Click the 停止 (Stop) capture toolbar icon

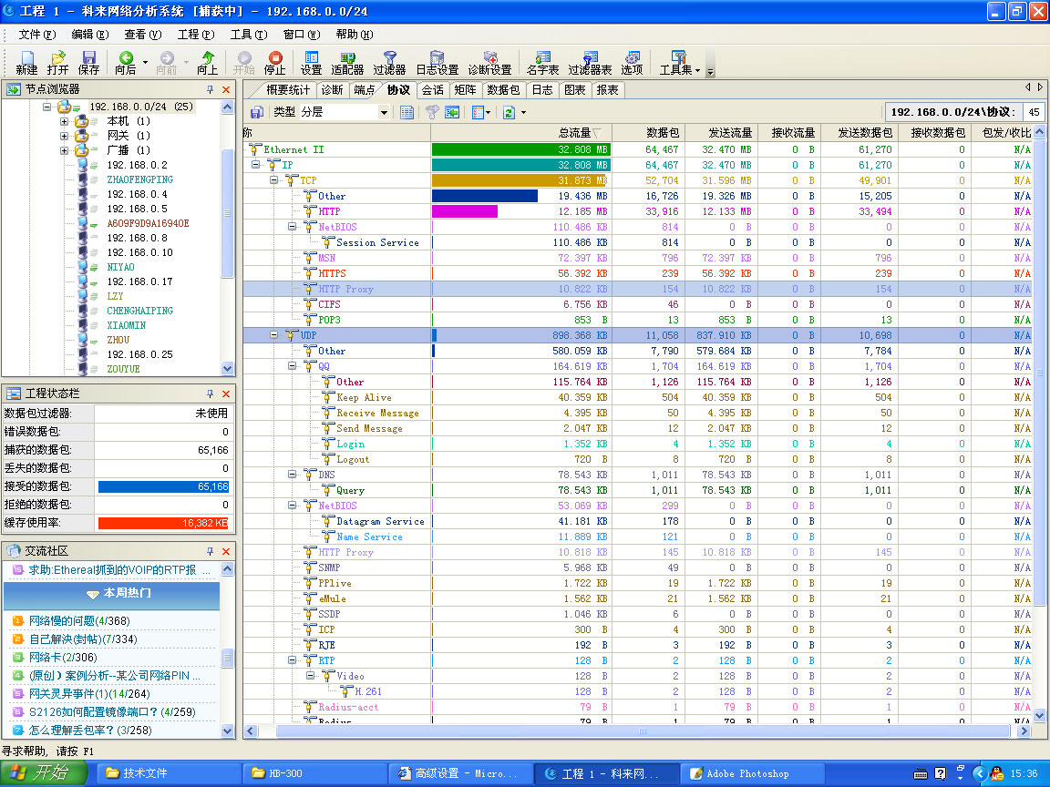pos(274,62)
